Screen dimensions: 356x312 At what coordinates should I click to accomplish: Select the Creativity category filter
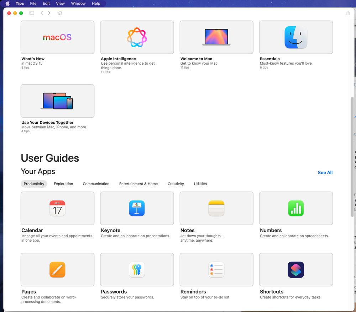coord(176,184)
